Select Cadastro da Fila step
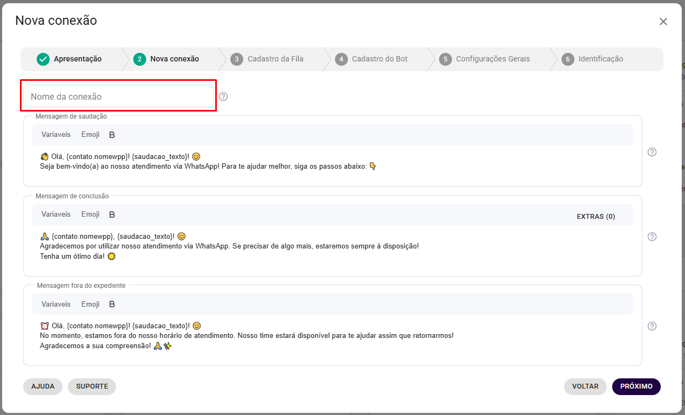Viewport: 685px width, 415px height. 268,59
